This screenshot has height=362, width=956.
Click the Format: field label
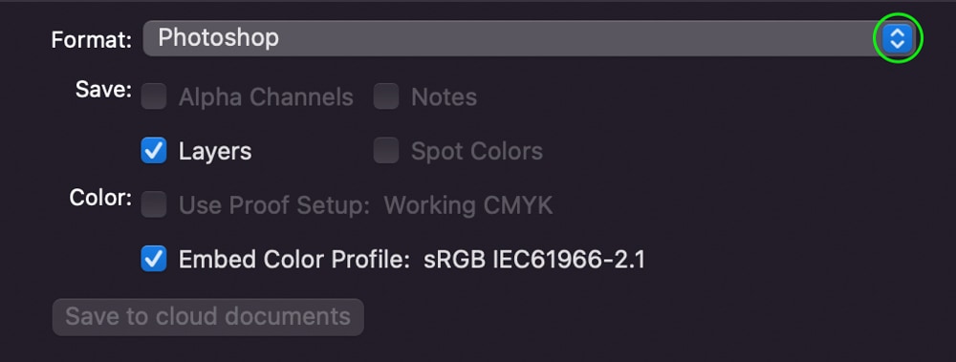coord(92,40)
